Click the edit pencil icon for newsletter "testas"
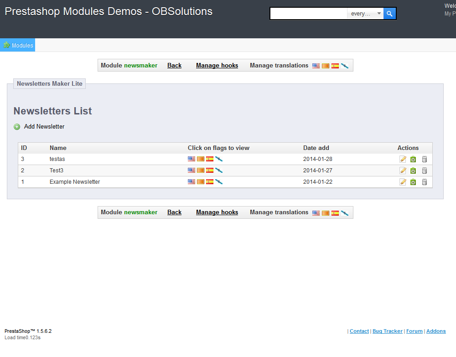Screen dimensions: 456x357 [x=403, y=159]
